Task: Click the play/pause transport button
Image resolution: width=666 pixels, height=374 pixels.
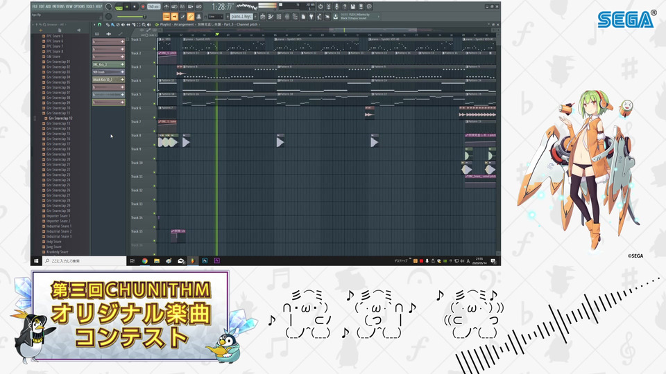Action: coord(127,6)
